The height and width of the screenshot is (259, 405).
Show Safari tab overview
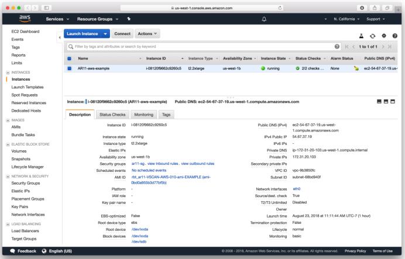[x=387, y=8]
